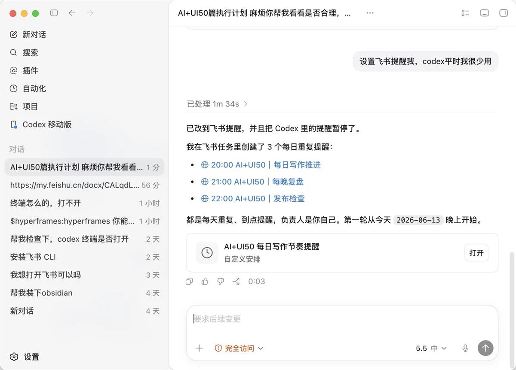The height and width of the screenshot is (370, 516).
Task: Toggle the bottom panel icon in header
Action: point(484,13)
